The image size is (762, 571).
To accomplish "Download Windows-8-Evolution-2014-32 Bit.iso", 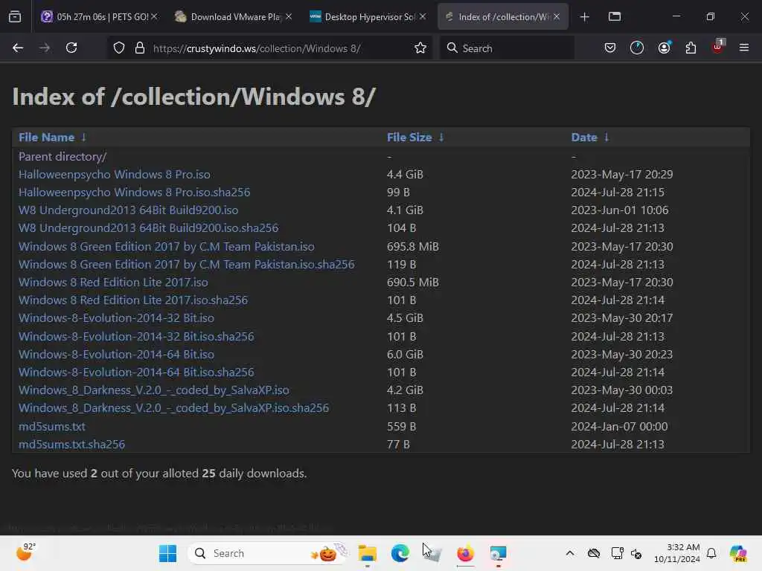I will [x=116, y=318].
